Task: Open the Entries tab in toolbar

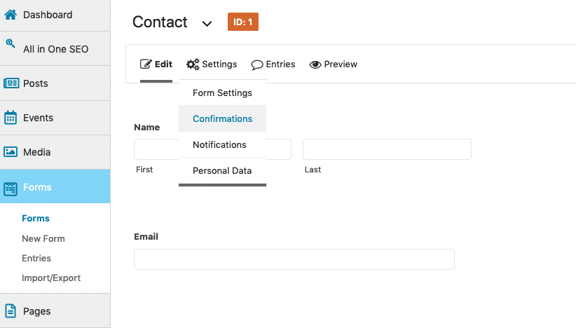Action: point(273,64)
